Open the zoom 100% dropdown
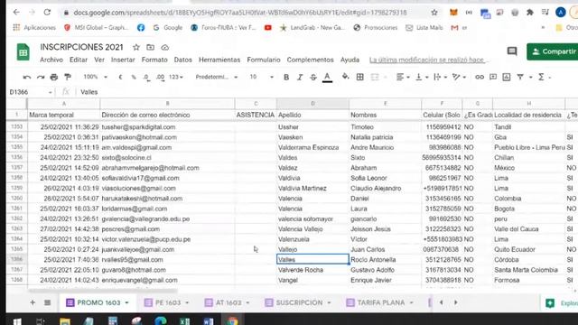The height and width of the screenshot is (325, 578). pyautogui.click(x=96, y=77)
